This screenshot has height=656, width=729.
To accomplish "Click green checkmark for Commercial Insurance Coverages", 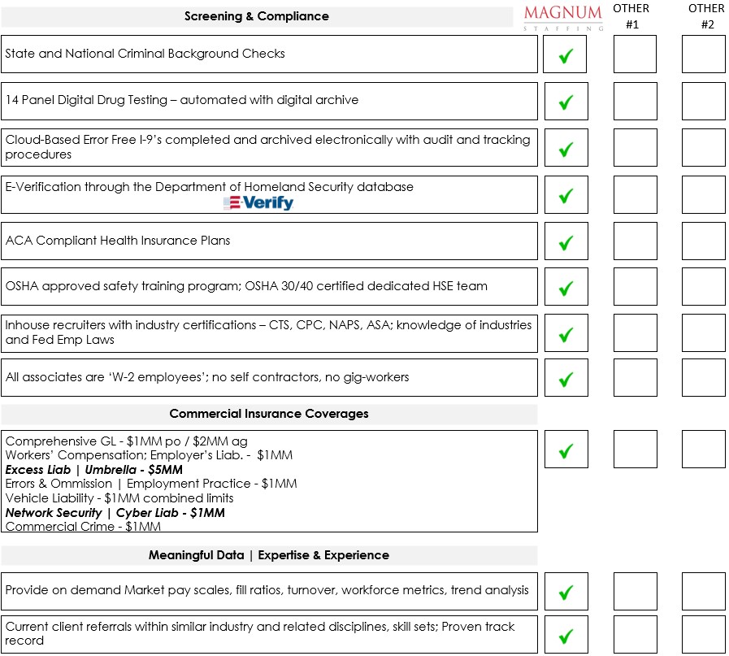I will click(566, 450).
